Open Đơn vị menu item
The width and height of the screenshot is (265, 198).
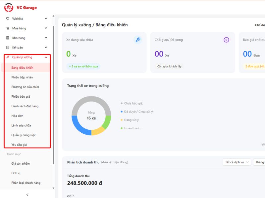coord(16,173)
